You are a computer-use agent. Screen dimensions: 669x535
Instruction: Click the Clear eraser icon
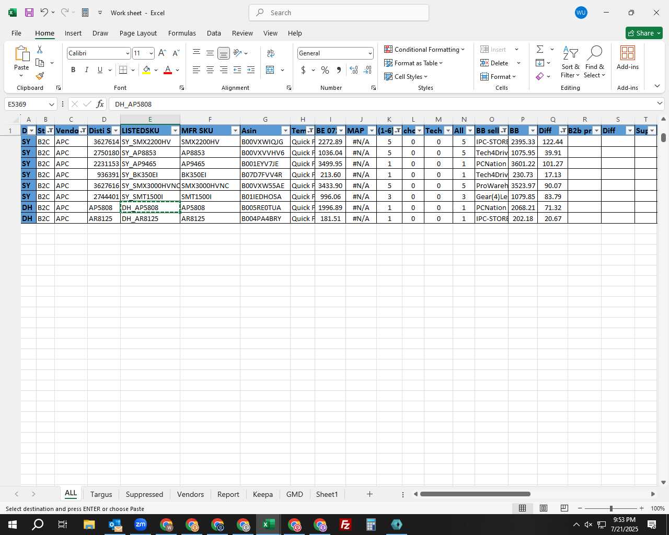pos(540,76)
